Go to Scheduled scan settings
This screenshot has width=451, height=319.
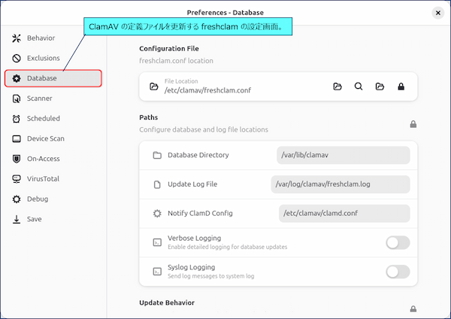coord(53,119)
